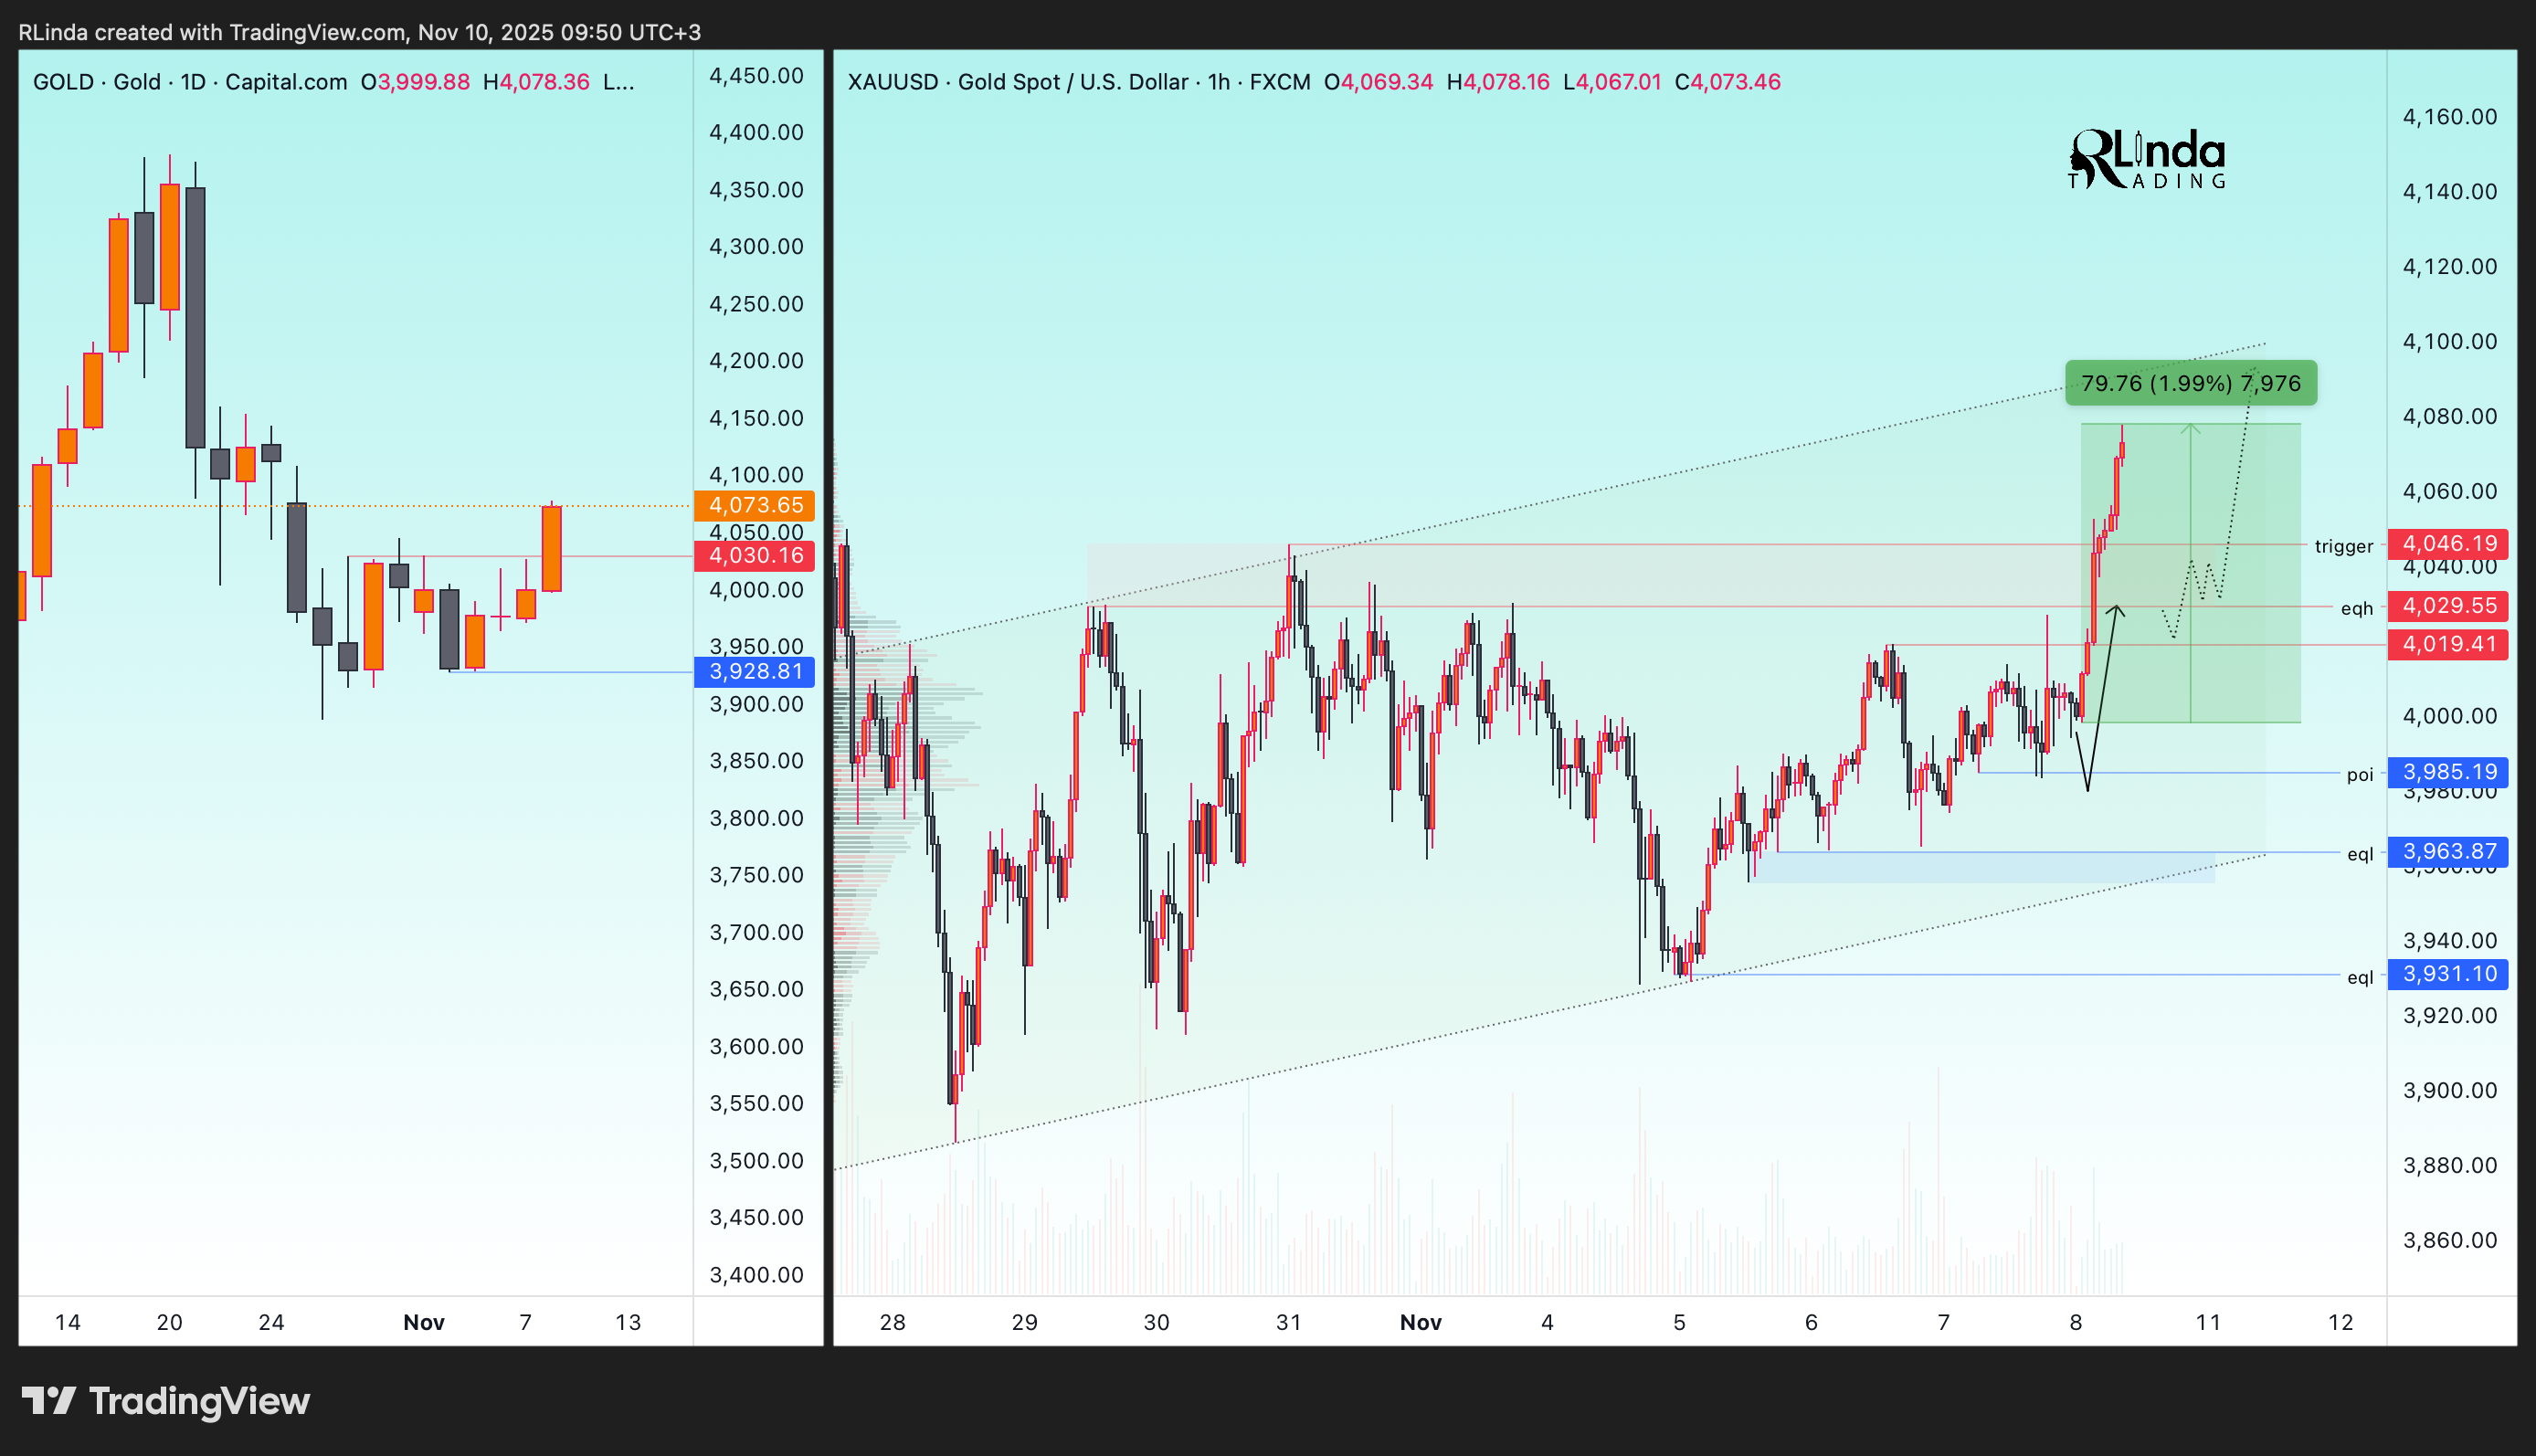Click the red 4,030.16 price tag
Viewport: 2536px width, 1456px height.
click(755, 556)
